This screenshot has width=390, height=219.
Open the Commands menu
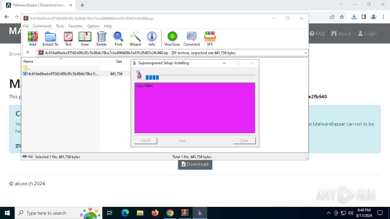[42, 26]
